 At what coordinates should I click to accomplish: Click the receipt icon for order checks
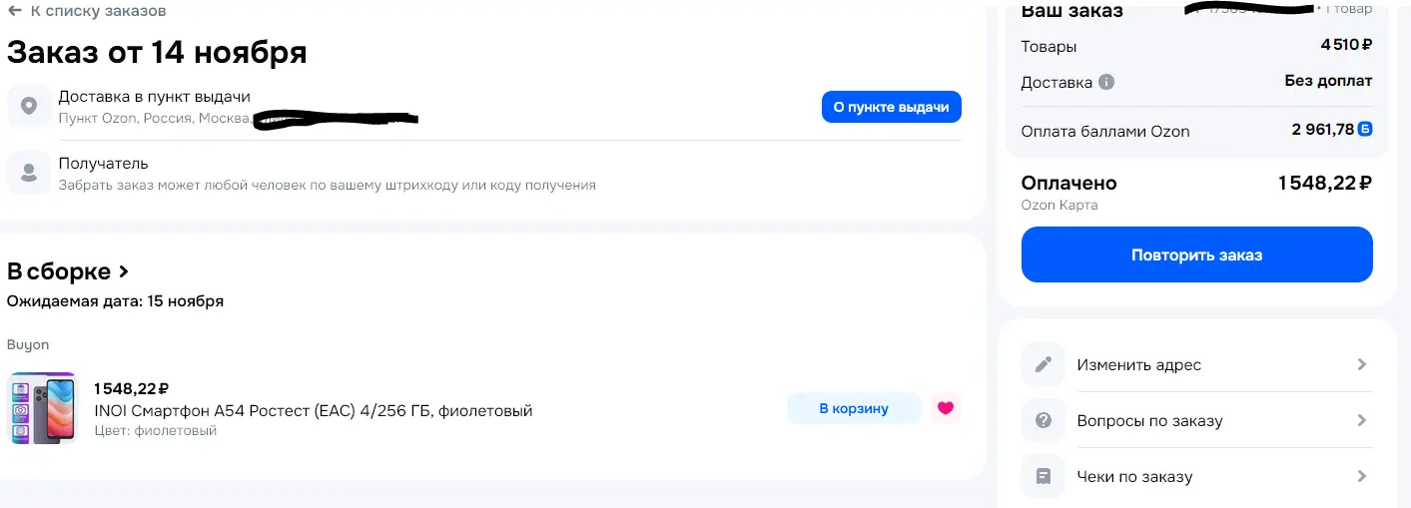tap(1044, 476)
